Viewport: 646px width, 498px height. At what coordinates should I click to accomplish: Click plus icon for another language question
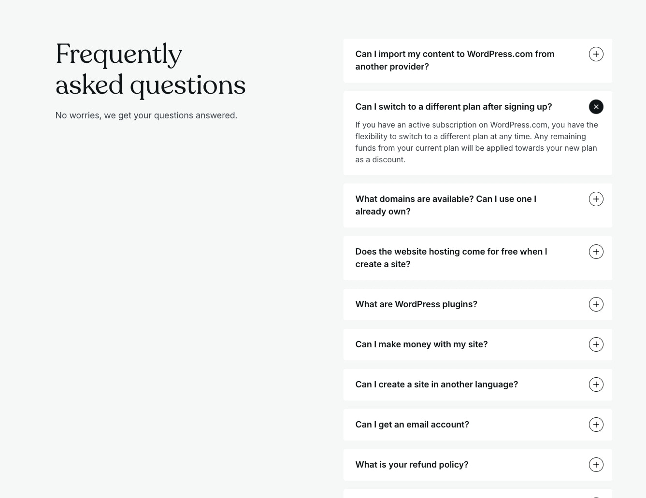(x=596, y=384)
